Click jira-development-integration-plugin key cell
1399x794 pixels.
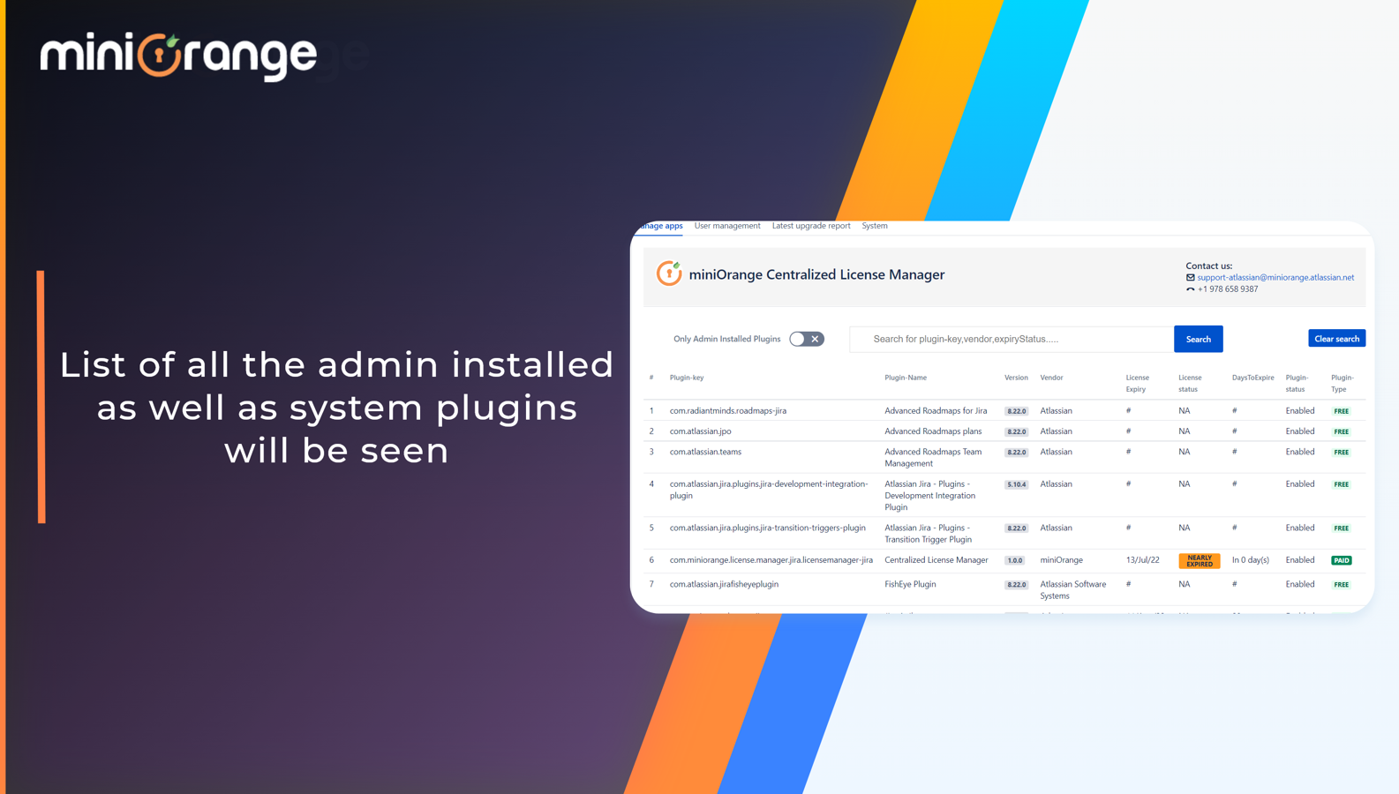[769, 490]
